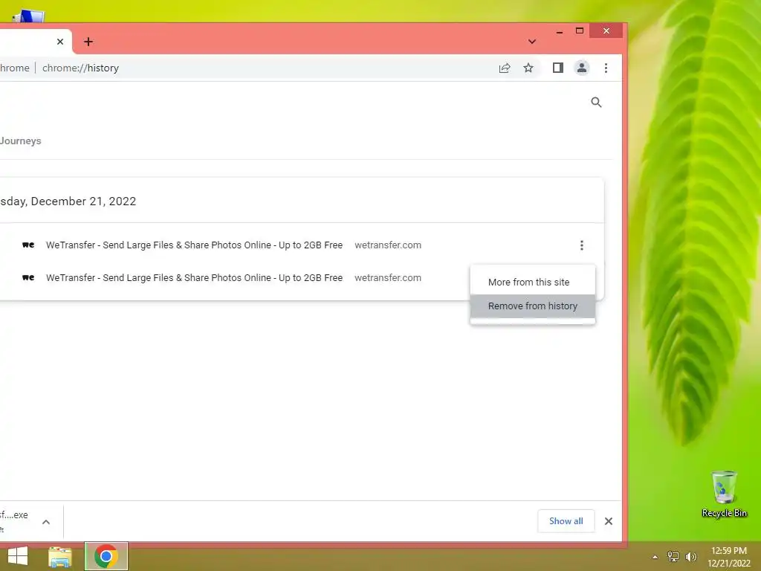Click wetransfer.com domain on first entry
The image size is (761, 571).
pyautogui.click(x=388, y=245)
